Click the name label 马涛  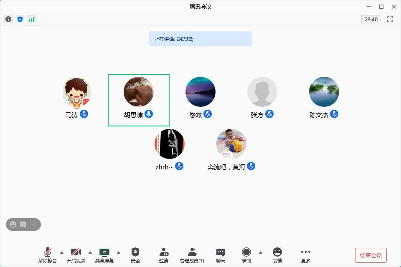pos(71,115)
